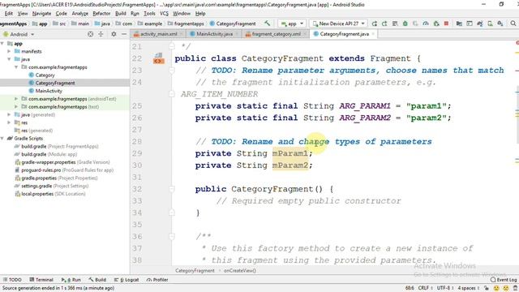
Task: Click the Sync Project with Gradle icon
Action: click(479, 24)
